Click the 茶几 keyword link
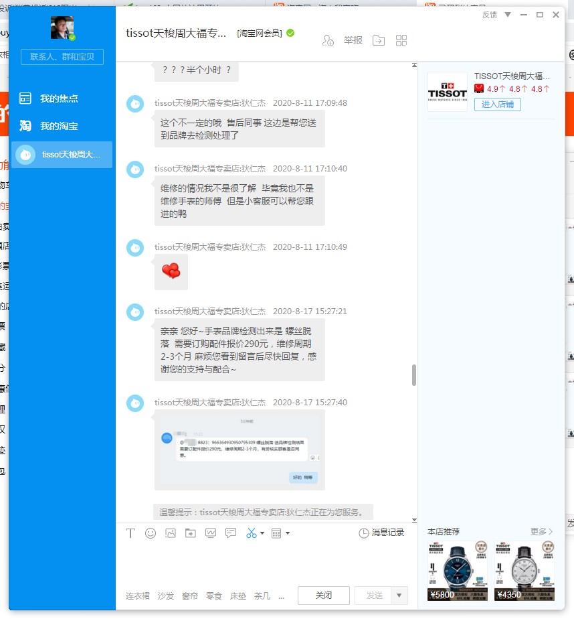The height and width of the screenshot is (619, 574). [x=262, y=596]
